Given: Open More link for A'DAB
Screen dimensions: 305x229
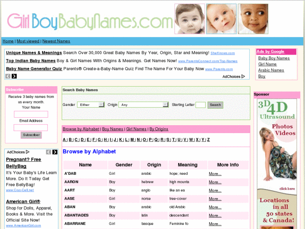Looking at the screenshot, I should pyautogui.click(x=215, y=174).
